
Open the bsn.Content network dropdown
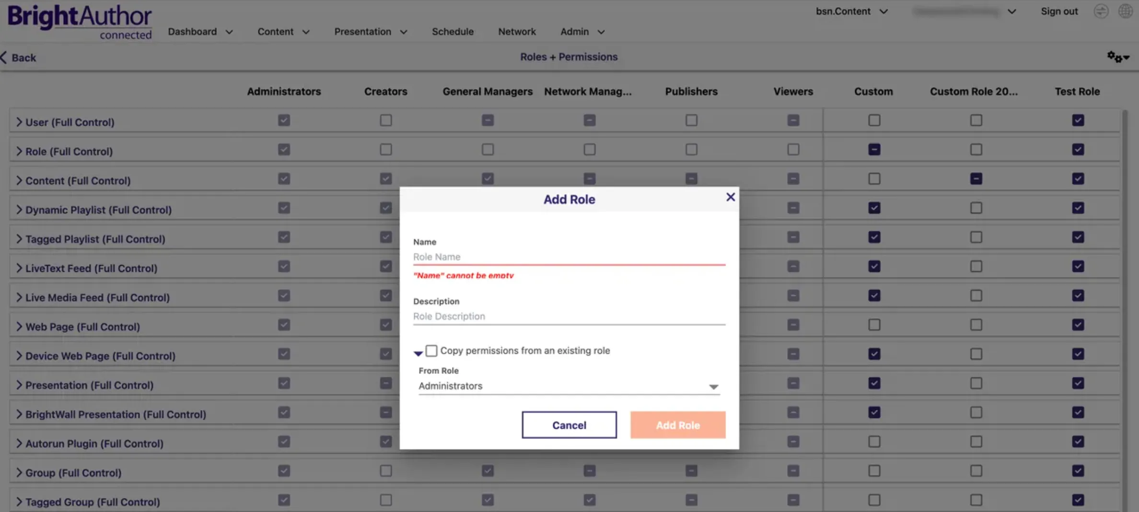click(x=852, y=11)
